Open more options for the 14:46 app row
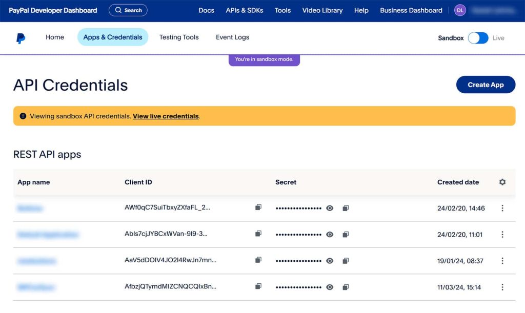The width and height of the screenshot is (525, 313). click(x=502, y=208)
